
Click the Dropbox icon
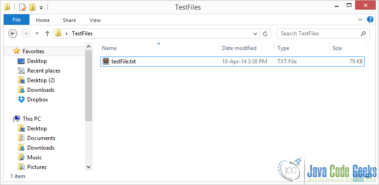22,99
